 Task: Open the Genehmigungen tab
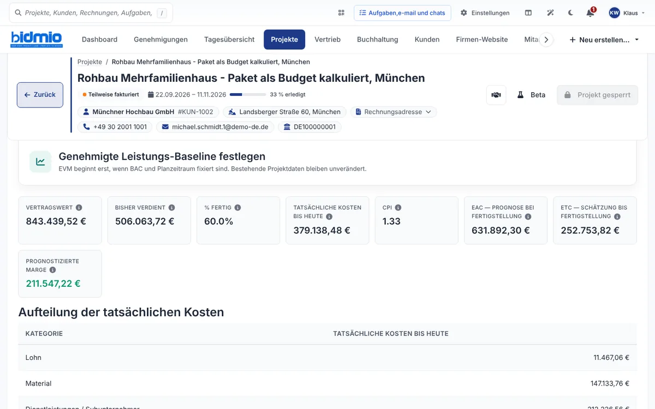tap(160, 39)
